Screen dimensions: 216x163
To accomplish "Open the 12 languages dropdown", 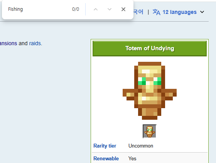I will point(178,12).
